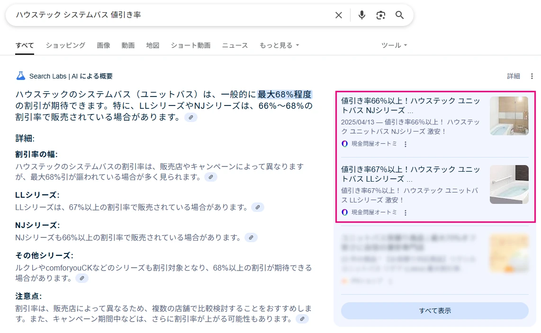This screenshot has width=541, height=333.
Task: Click the source link icon in LLシリーズ section
Action: 257,207
